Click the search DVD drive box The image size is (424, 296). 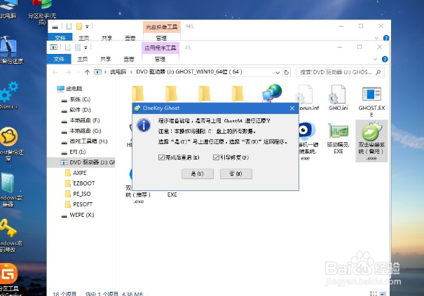click(340, 72)
